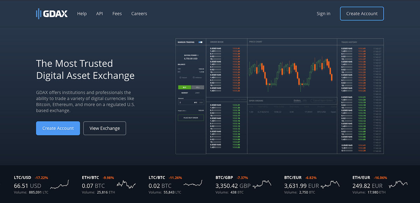Click the 0.21423214 filled cell
The image size is (420, 203).
tap(263, 112)
